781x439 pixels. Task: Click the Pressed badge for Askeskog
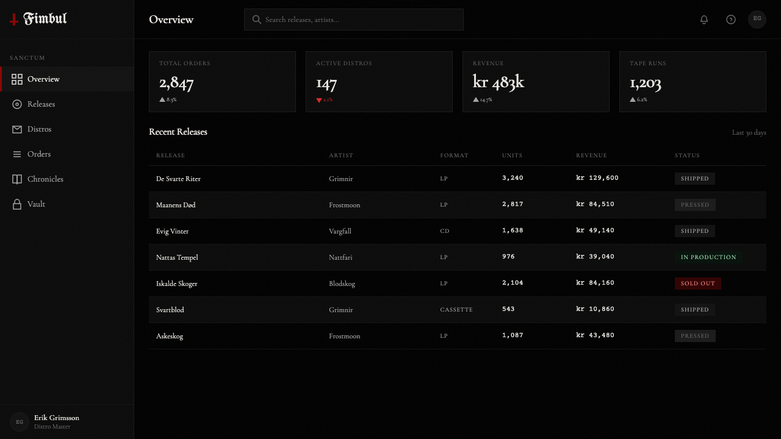click(x=695, y=336)
